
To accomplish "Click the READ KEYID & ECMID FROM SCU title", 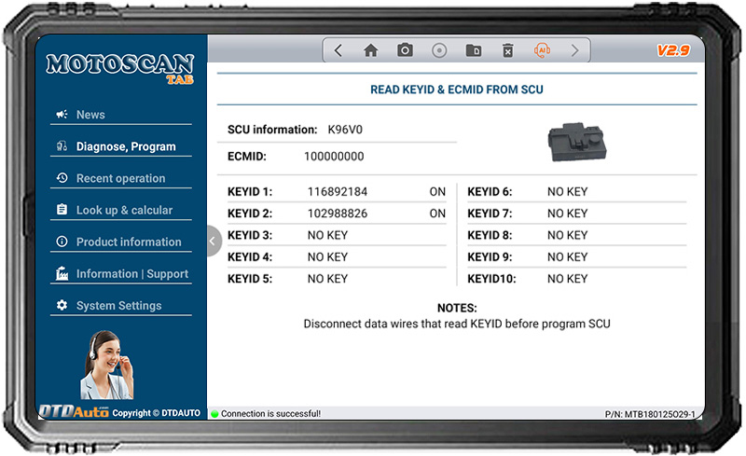I will coord(457,90).
